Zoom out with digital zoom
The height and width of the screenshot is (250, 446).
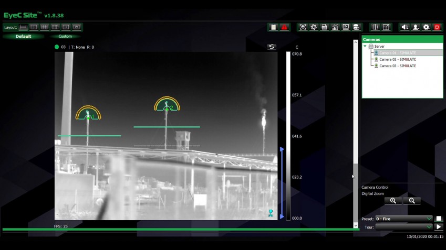[x=411, y=201]
